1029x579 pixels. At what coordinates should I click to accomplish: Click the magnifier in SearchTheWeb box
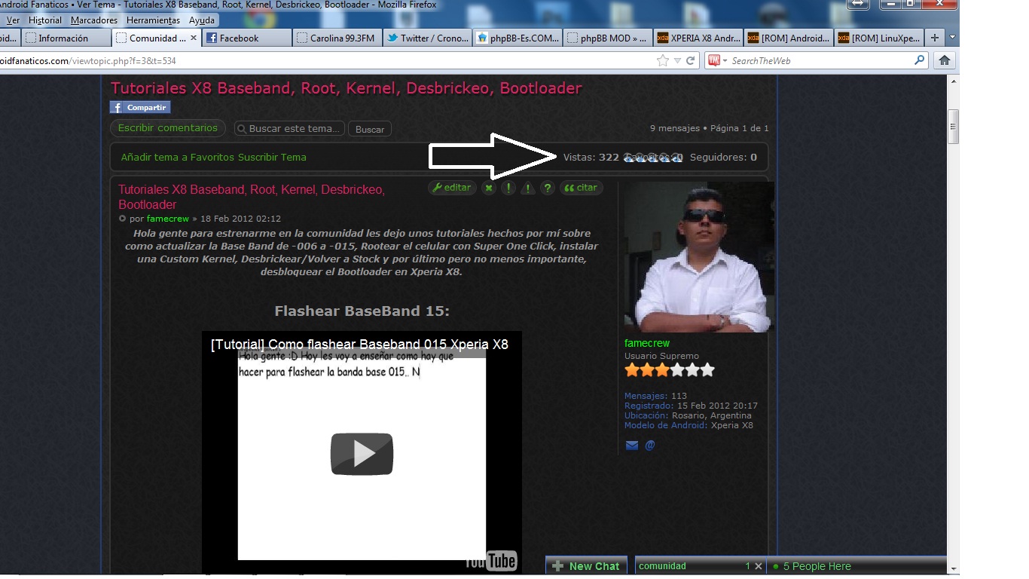click(919, 60)
